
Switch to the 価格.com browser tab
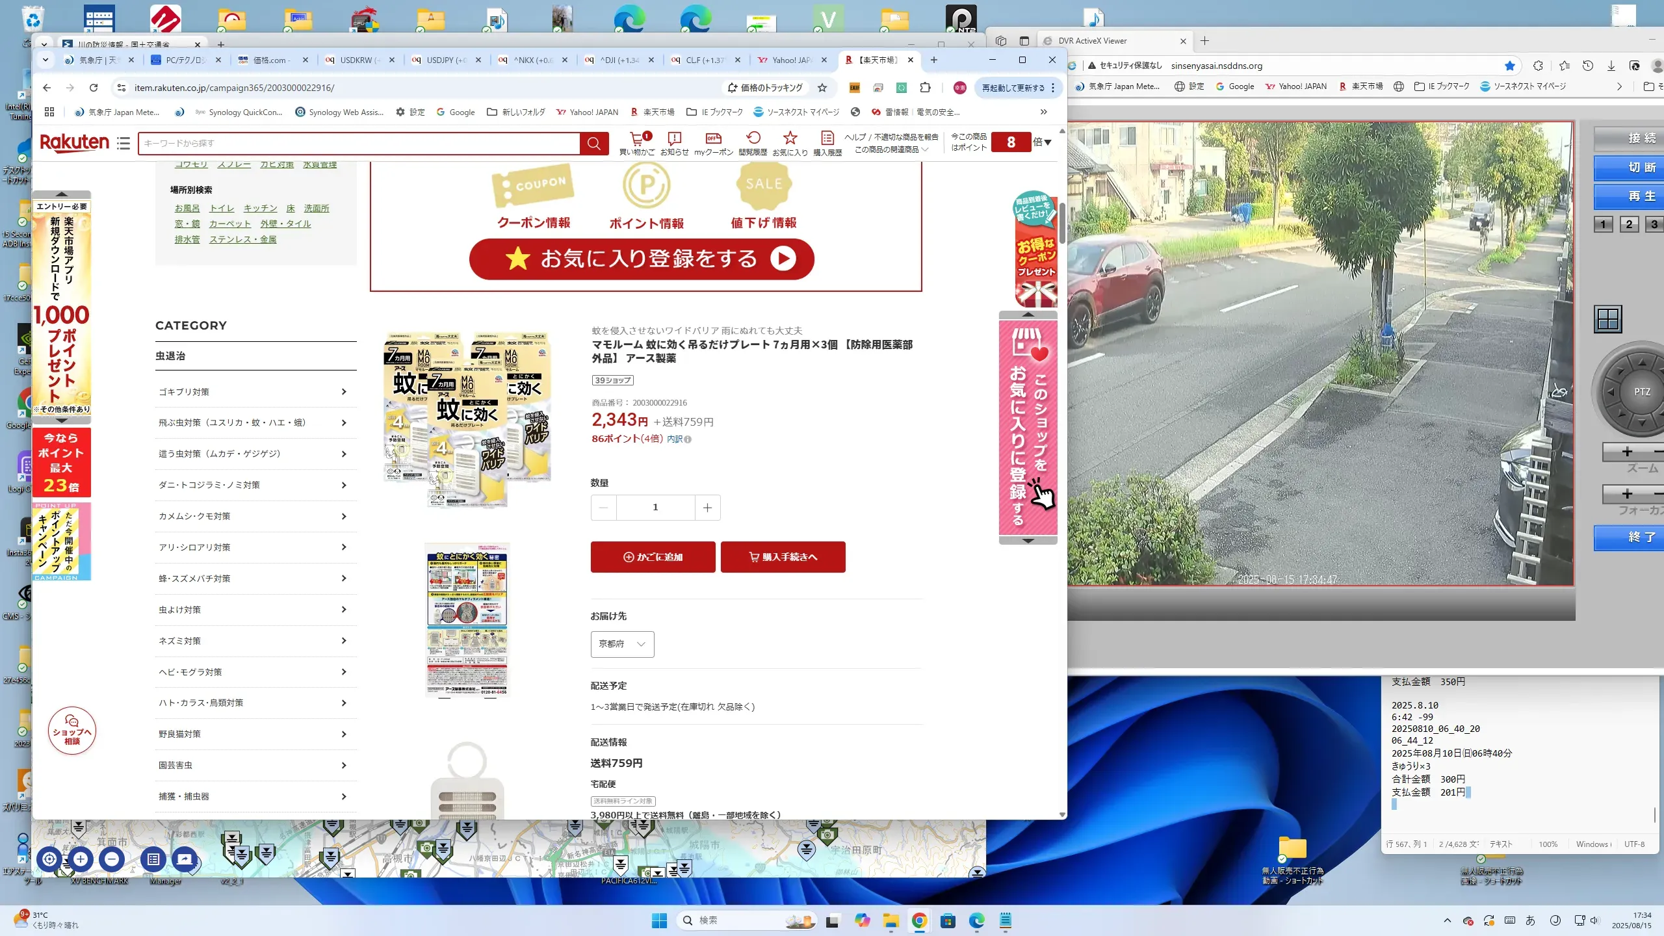click(271, 60)
